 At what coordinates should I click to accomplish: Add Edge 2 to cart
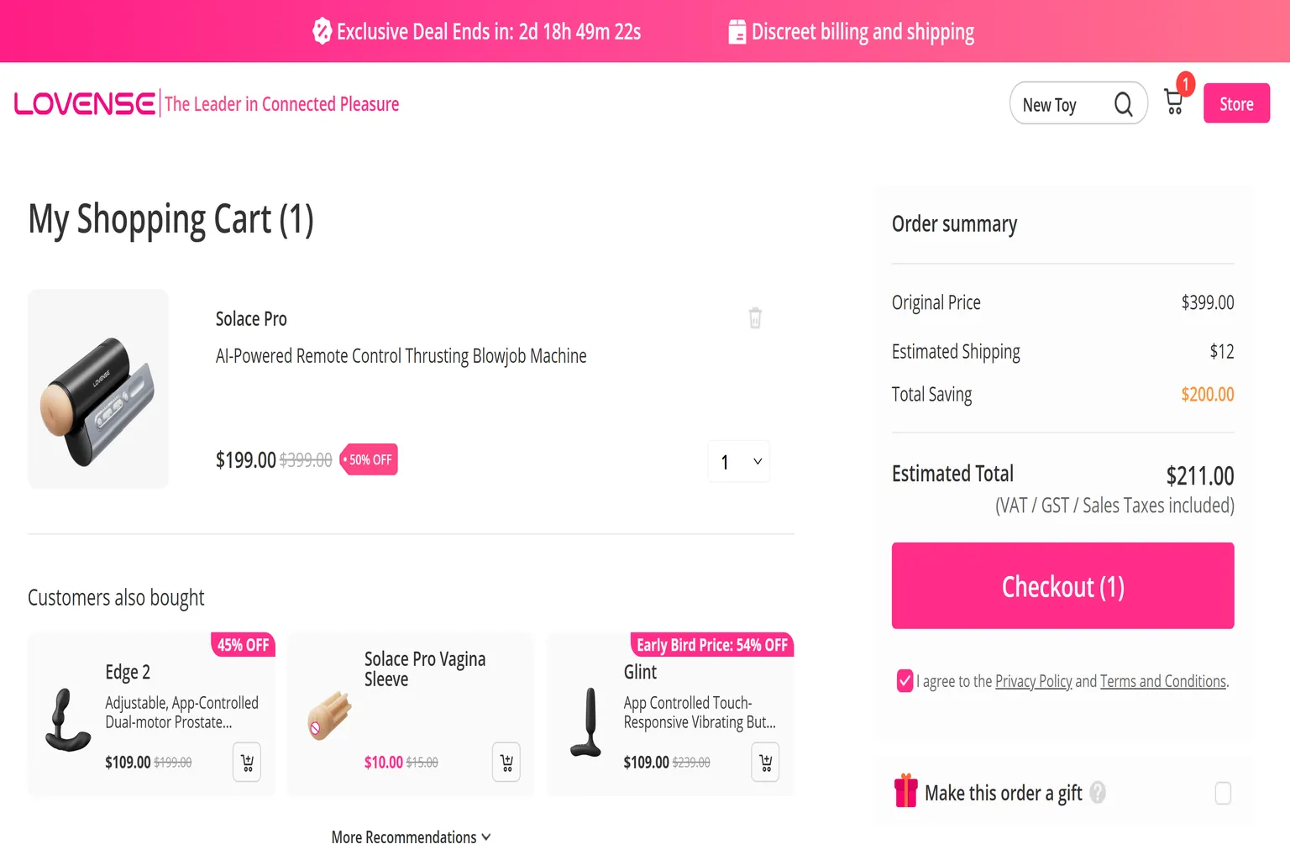[x=247, y=763]
